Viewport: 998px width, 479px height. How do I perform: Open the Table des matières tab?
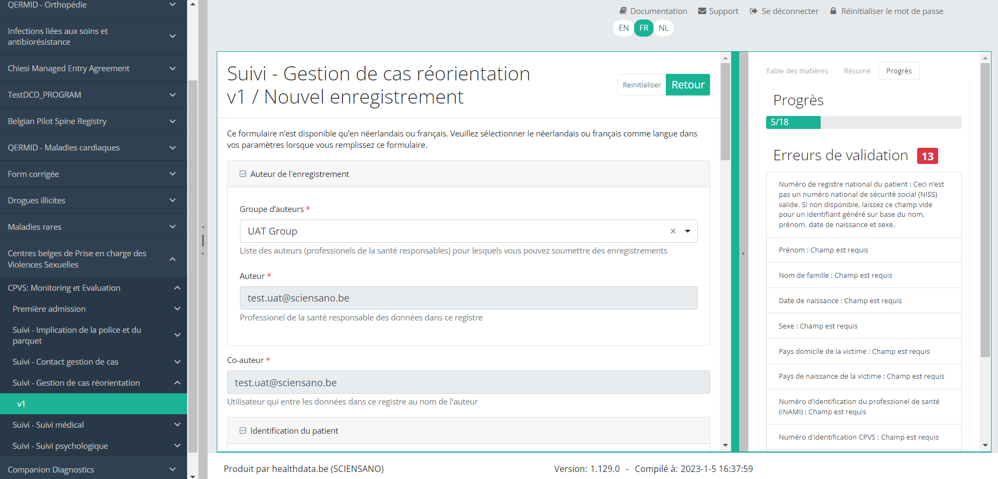[x=796, y=71]
